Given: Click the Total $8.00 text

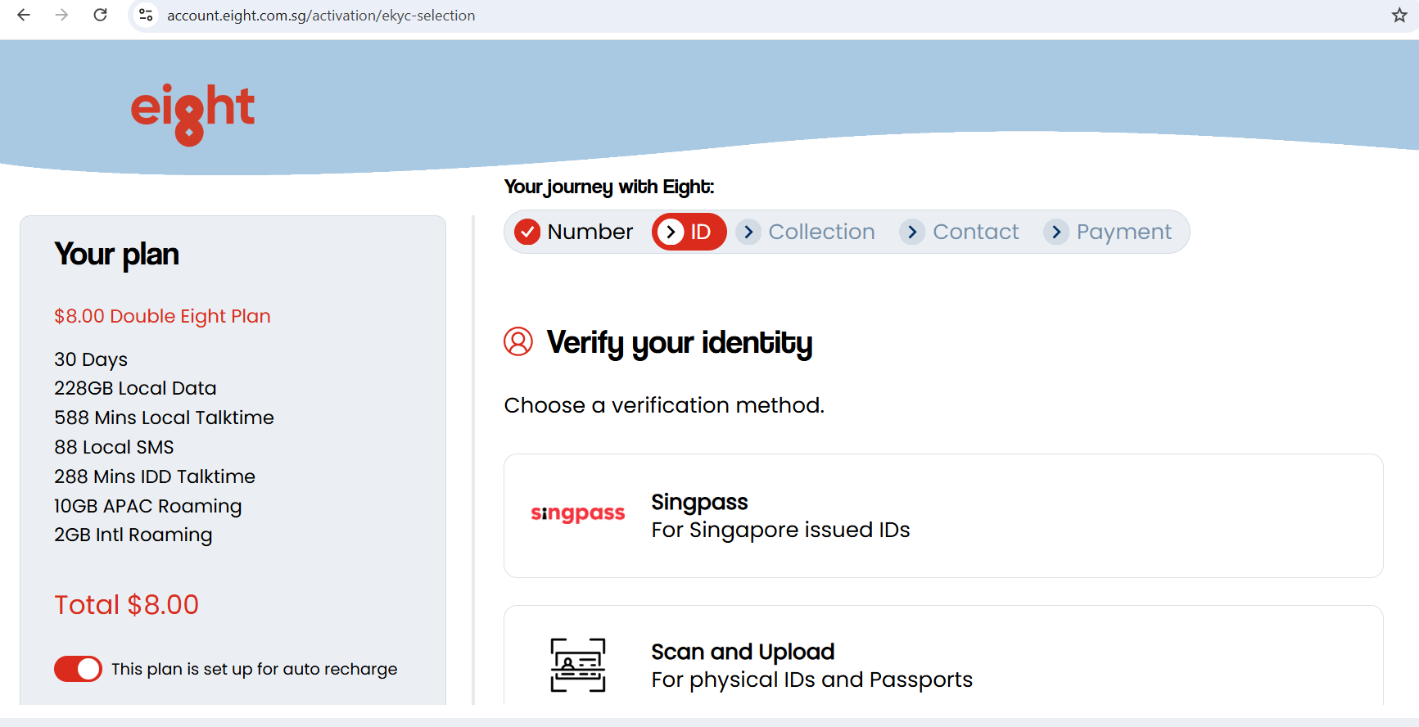Looking at the screenshot, I should [x=126, y=604].
